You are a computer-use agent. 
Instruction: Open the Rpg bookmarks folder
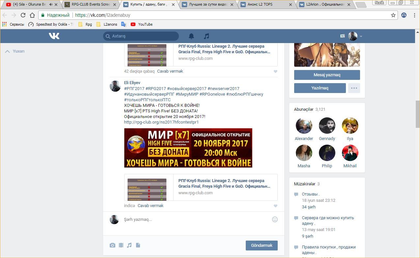(85, 24)
